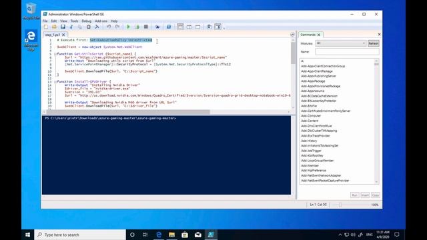The image size is (427, 240).
Task: Show script pane on right layout icon
Action: 189,27
